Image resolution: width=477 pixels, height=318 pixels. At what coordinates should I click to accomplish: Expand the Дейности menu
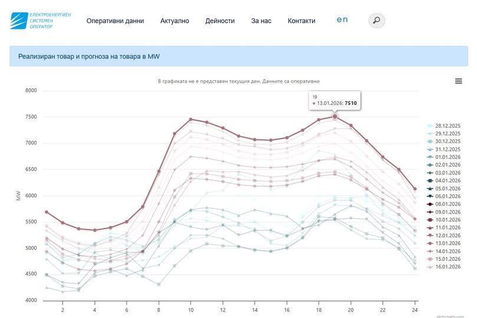[x=220, y=21]
